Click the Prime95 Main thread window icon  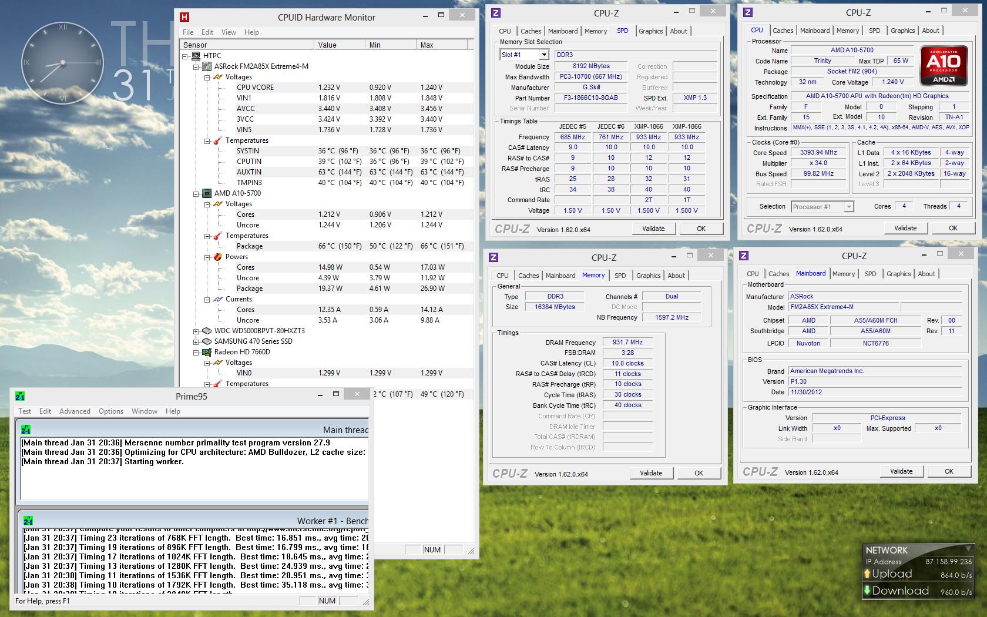tap(26, 430)
